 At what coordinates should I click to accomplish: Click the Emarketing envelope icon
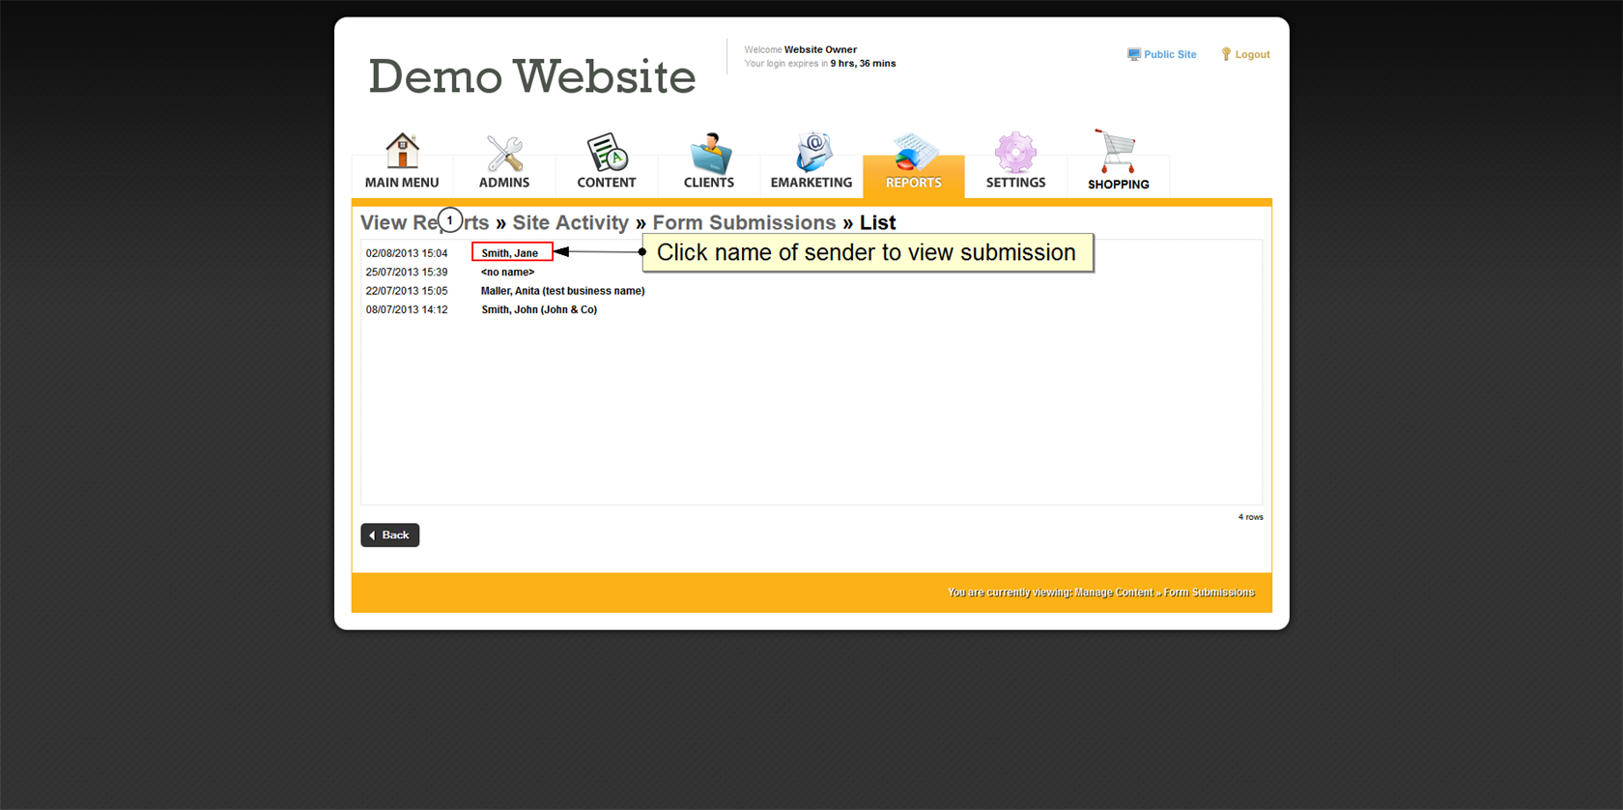(x=811, y=153)
